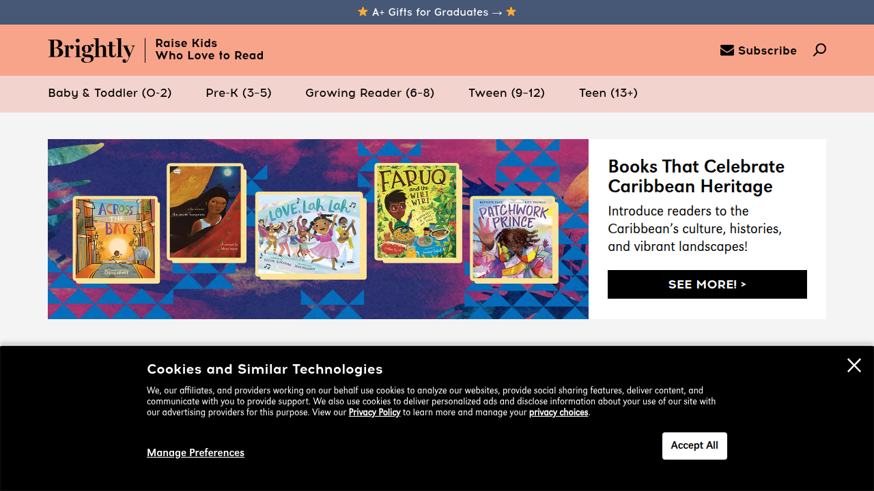Open Manage Preferences link
This screenshot has height=491, width=874.
pos(195,453)
